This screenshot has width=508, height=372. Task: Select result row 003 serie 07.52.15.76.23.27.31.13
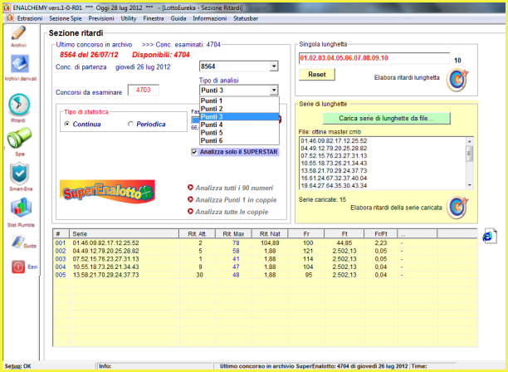click(x=265, y=259)
